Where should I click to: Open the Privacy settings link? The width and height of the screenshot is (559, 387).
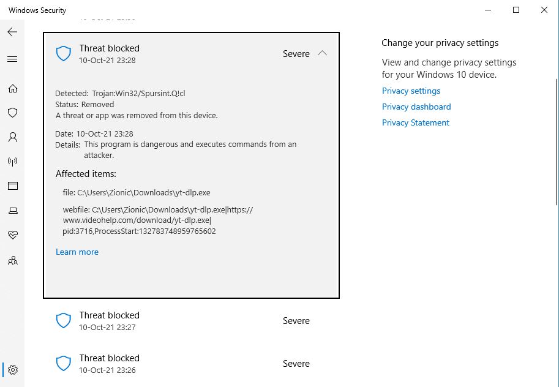[411, 91]
